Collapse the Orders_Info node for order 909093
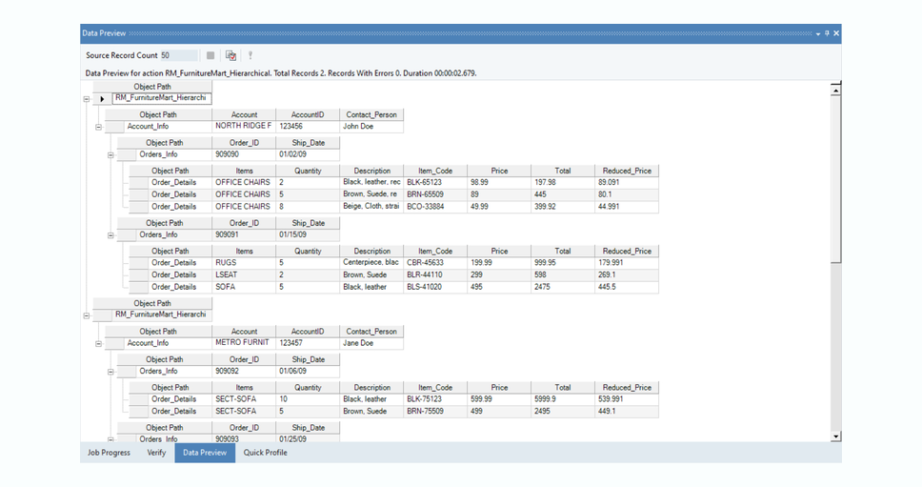Screen dimensions: 922x487 (x=110, y=439)
